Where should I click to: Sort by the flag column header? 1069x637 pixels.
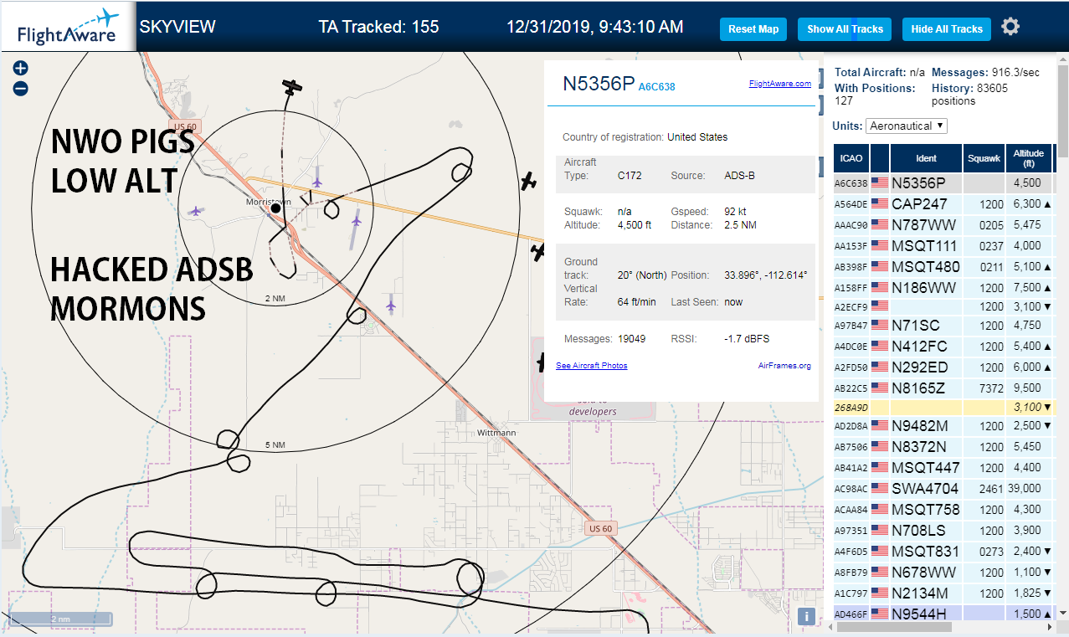click(x=880, y=158)
